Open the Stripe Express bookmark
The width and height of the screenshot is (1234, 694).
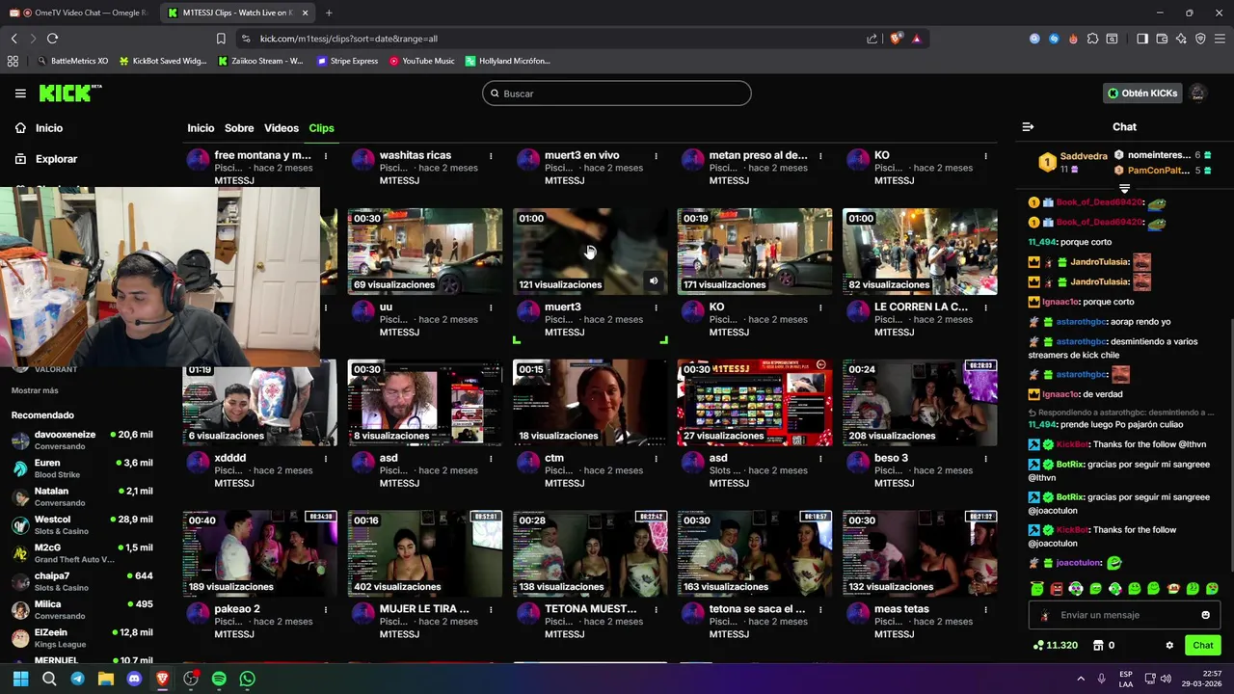pos(347,61)
